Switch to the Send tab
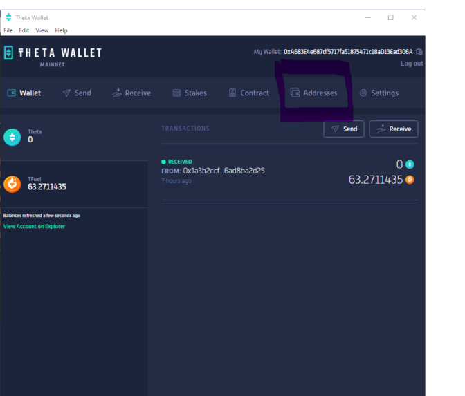 77,93
